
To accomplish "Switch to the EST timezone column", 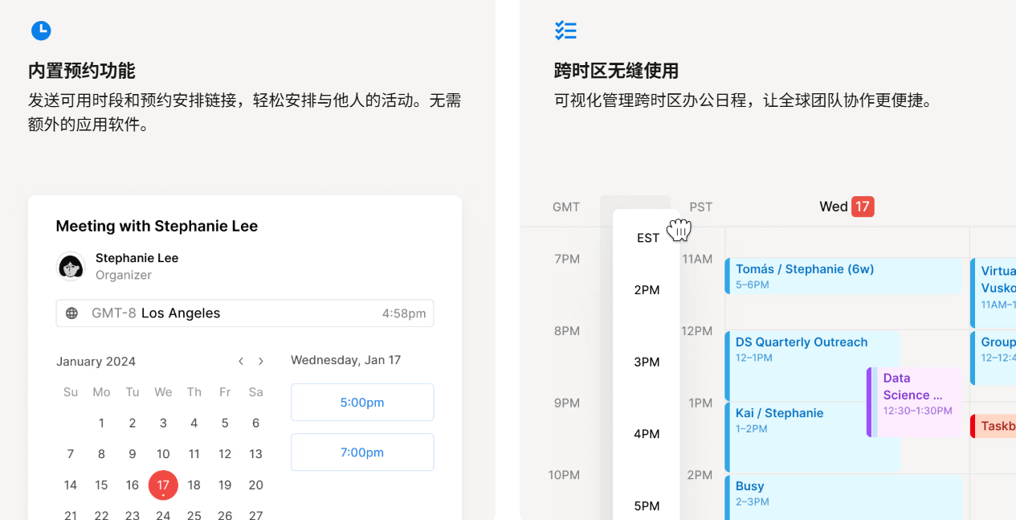I will click(647, 238).
